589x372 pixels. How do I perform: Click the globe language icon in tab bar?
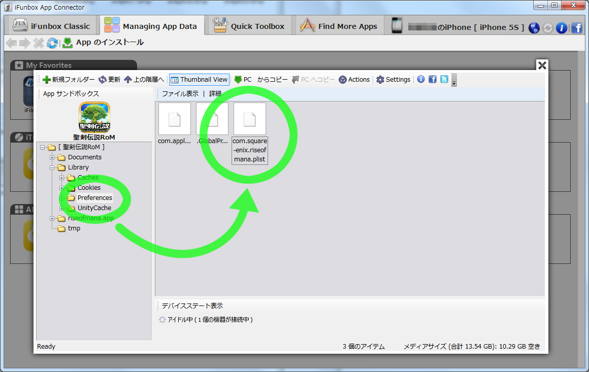[x=534, y=28]
